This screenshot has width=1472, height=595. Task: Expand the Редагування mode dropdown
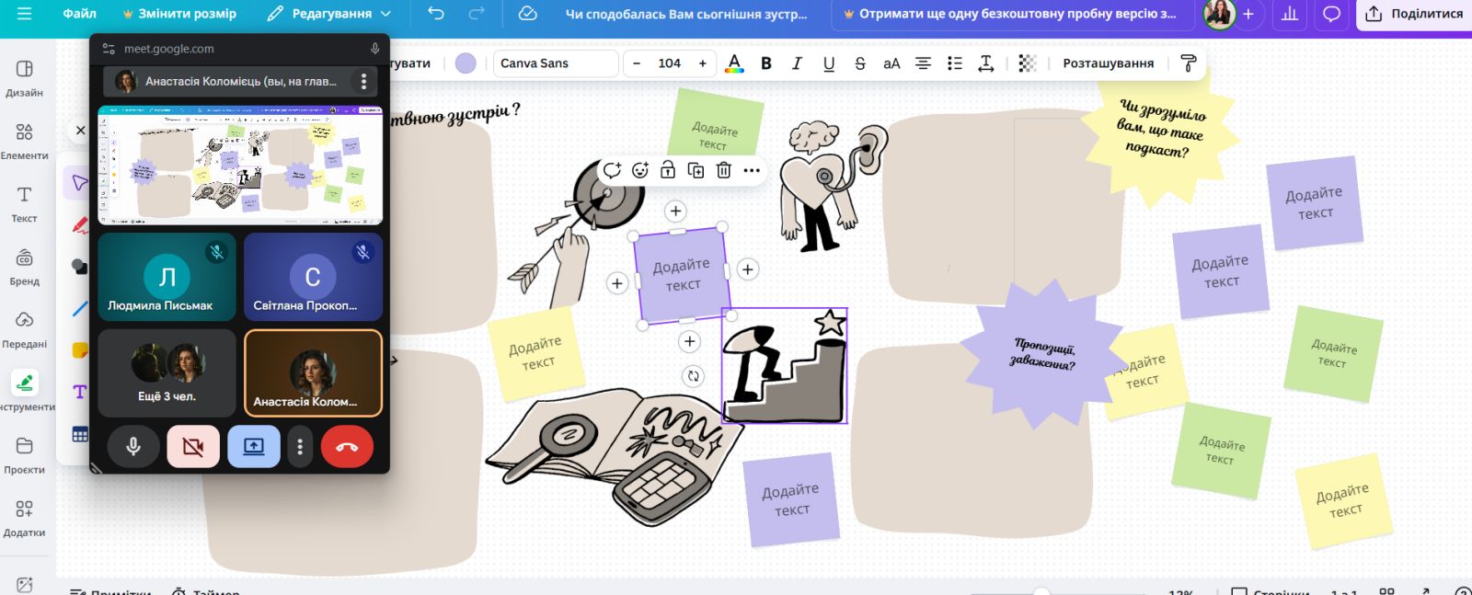pyautogui.click(x=329, y=14)
